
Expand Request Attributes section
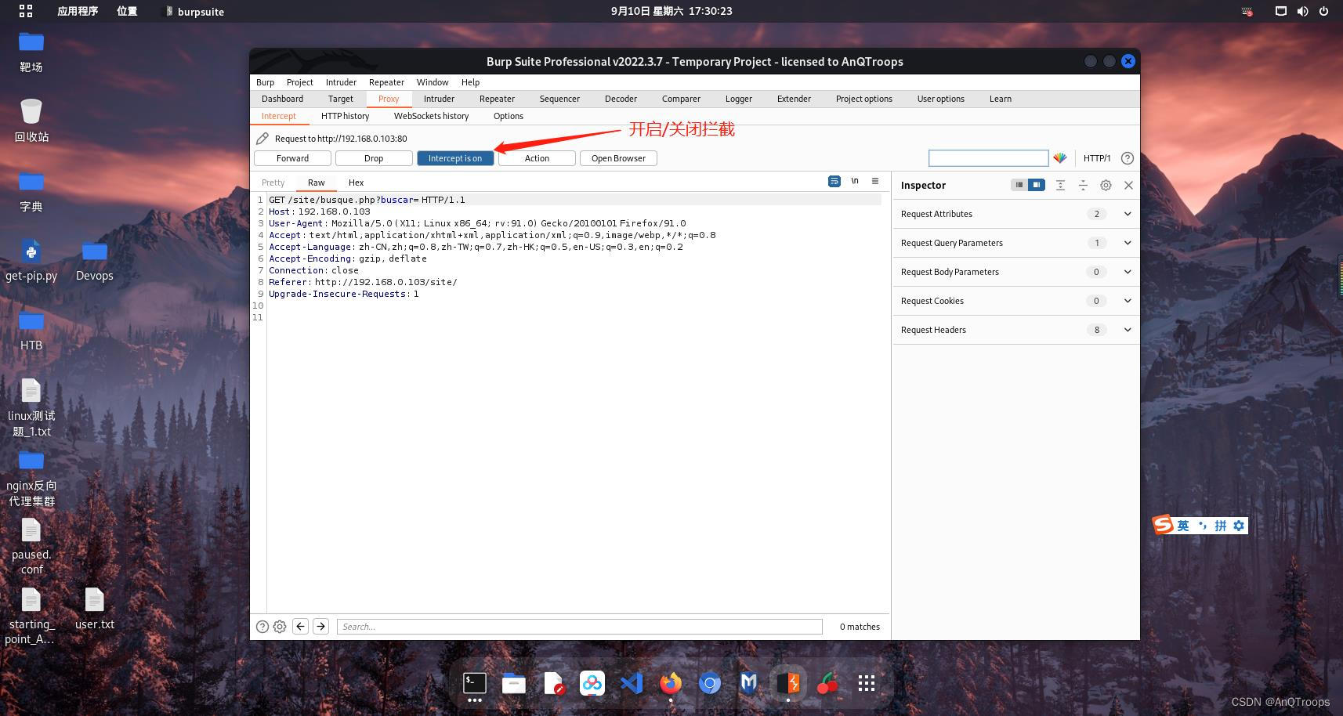(1128, 214)
